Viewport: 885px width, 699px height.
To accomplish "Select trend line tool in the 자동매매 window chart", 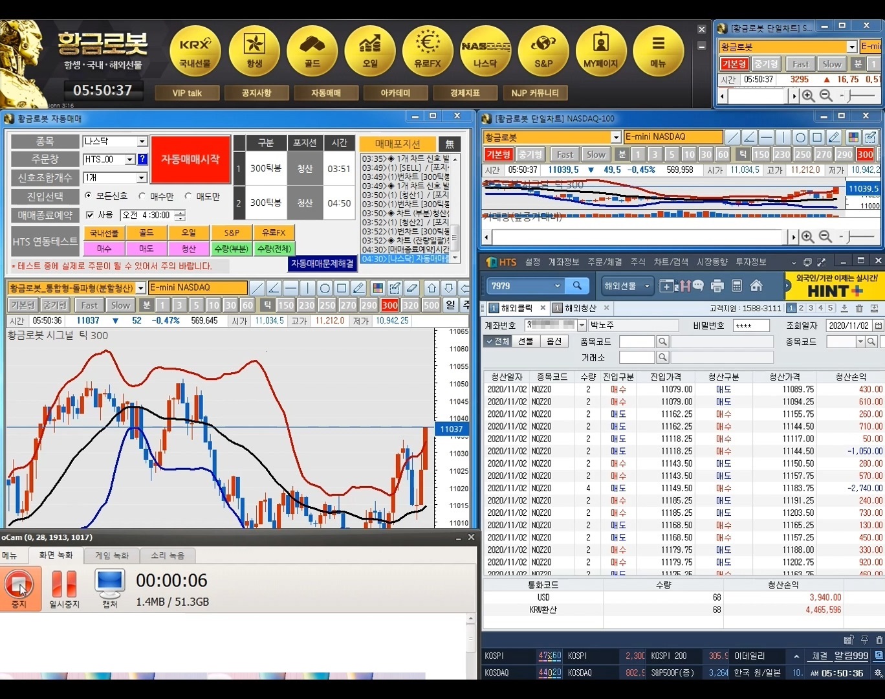I will [x=257, y=288].
